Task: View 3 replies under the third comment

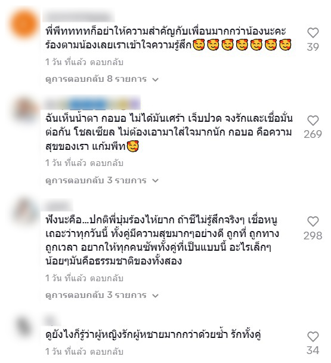Action: (102, 295)
